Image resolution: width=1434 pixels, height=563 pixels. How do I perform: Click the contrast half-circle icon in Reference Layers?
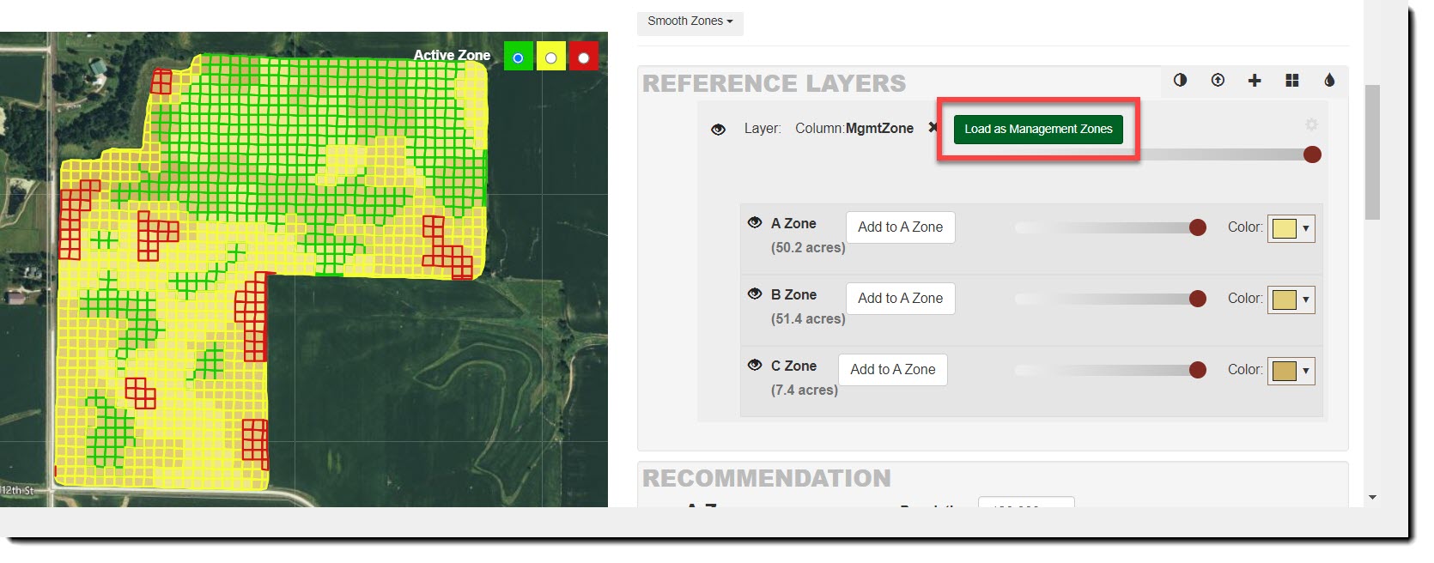1180,80
